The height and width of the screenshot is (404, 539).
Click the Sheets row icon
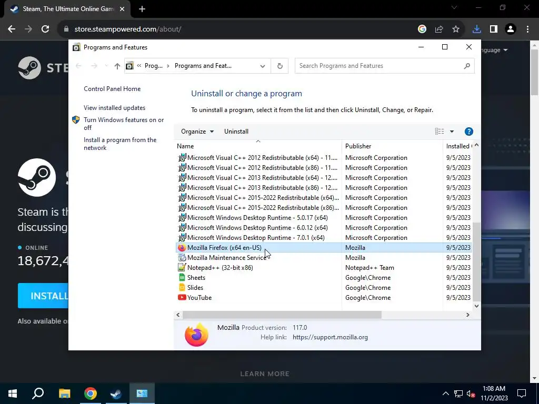point(182,278)
